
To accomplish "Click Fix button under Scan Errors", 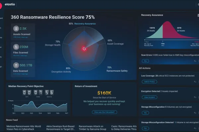I will [145, 61].
